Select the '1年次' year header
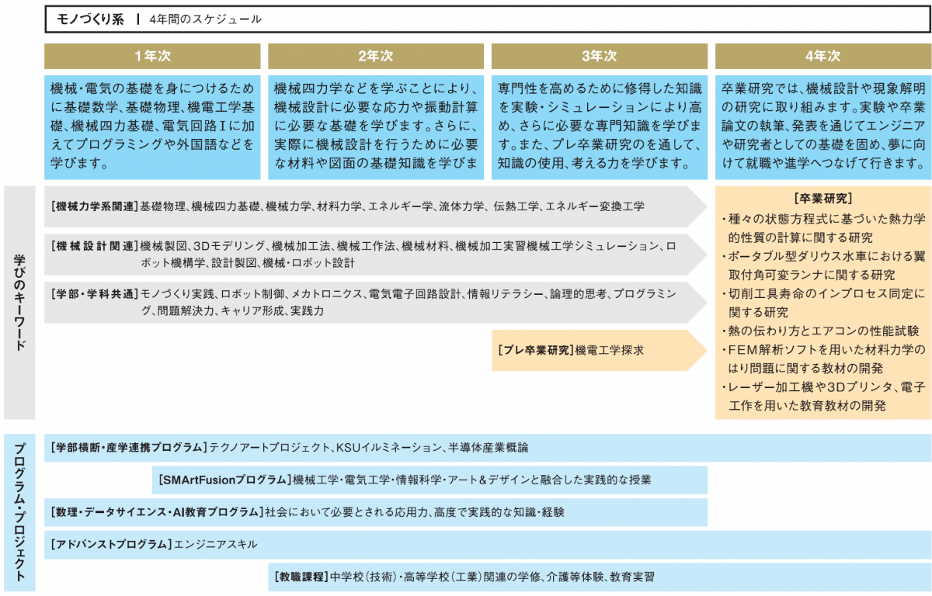932x596 pixels. 152,57
